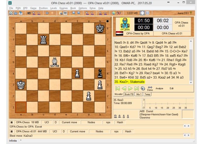The width and height of the screenshot is (203, 144).
Task: Open the Book menu
Action: 73,8
